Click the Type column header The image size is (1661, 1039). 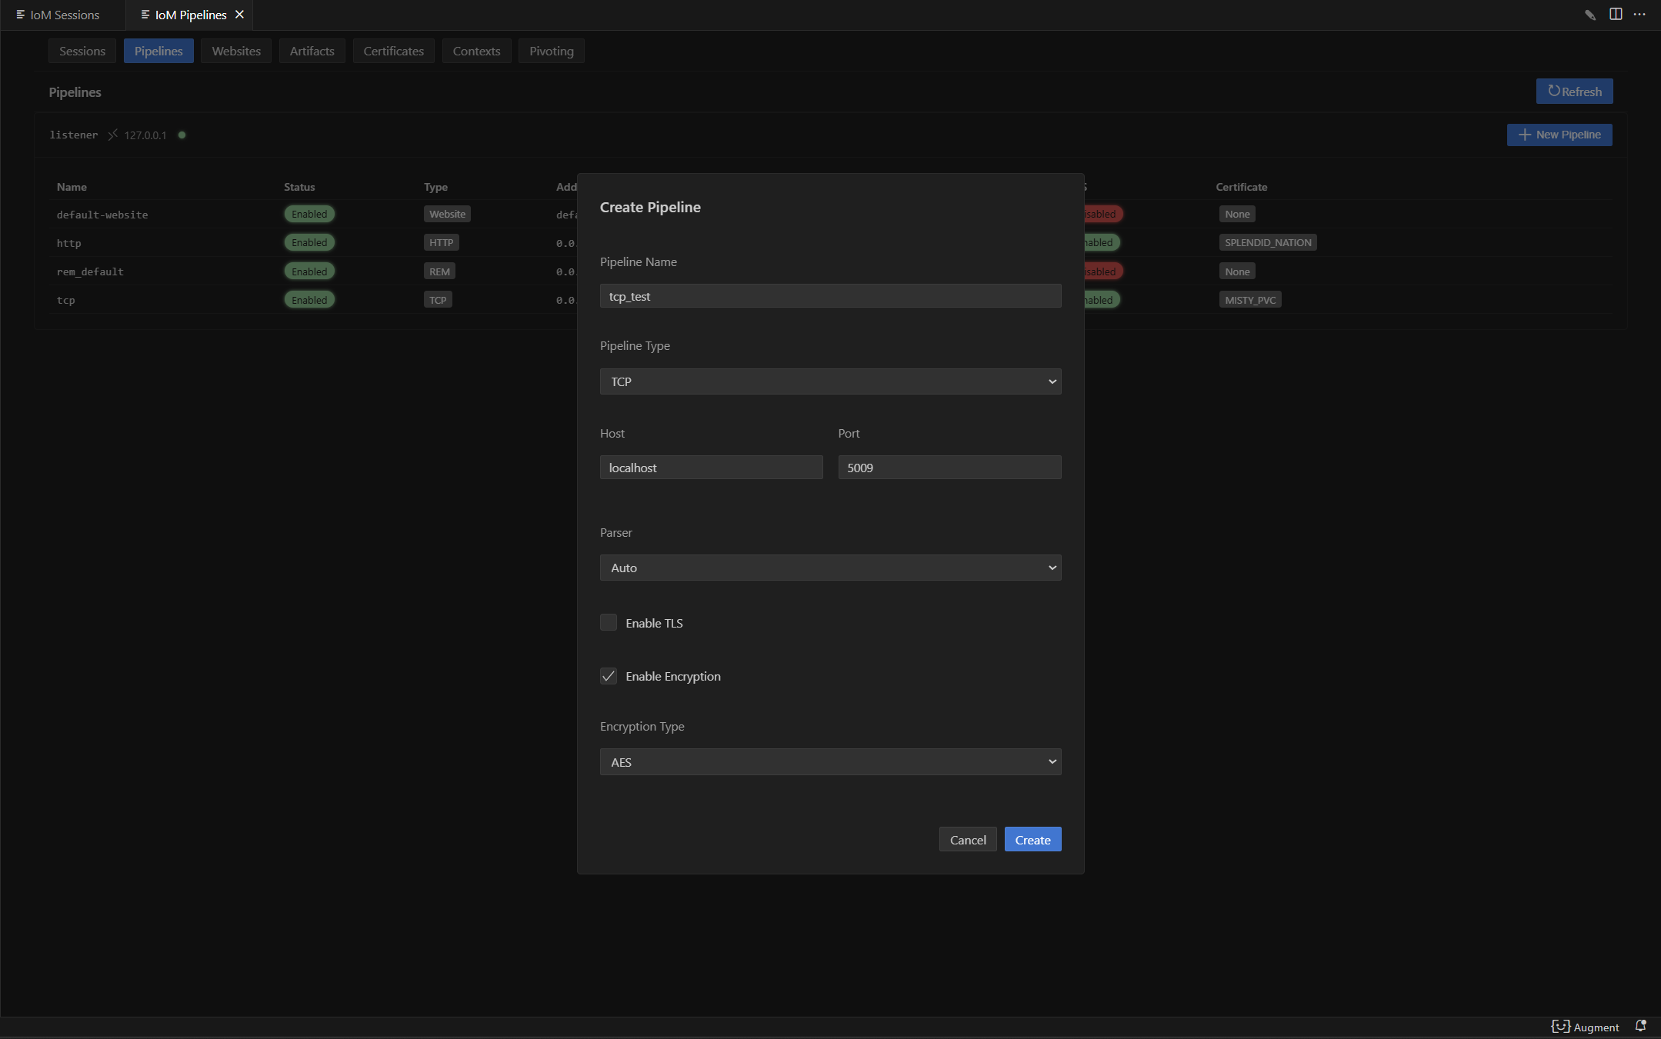tap(435, 187)
